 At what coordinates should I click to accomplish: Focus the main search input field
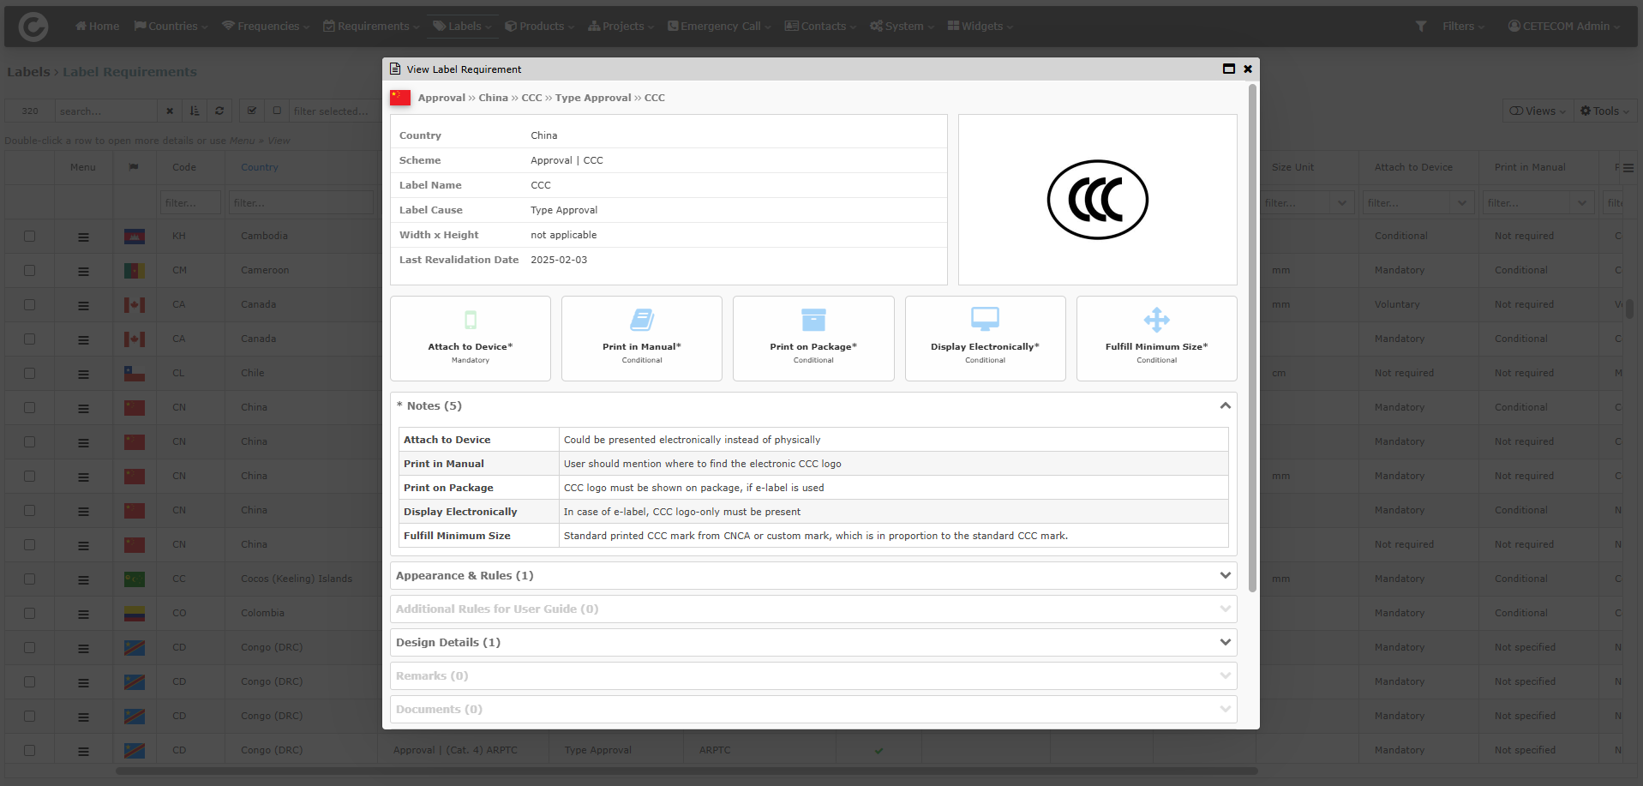106,111
